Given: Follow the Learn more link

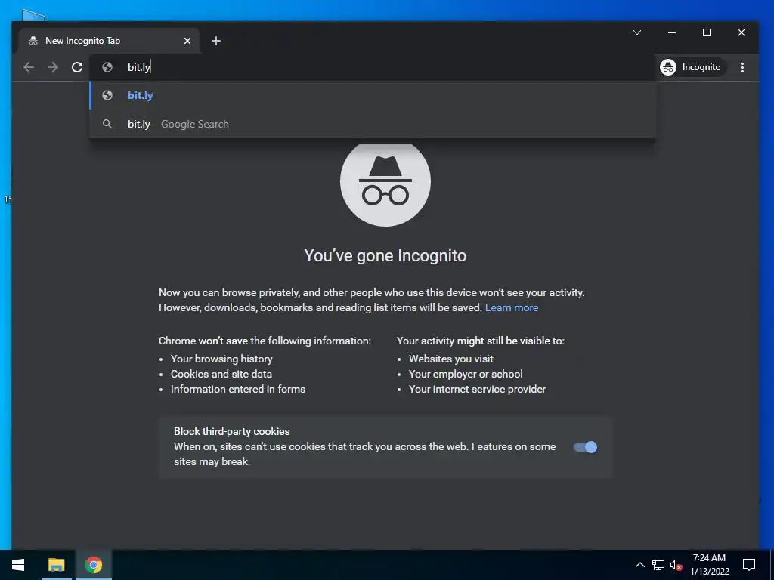Looking at the screenshot, I should click(x=512, y=307).
